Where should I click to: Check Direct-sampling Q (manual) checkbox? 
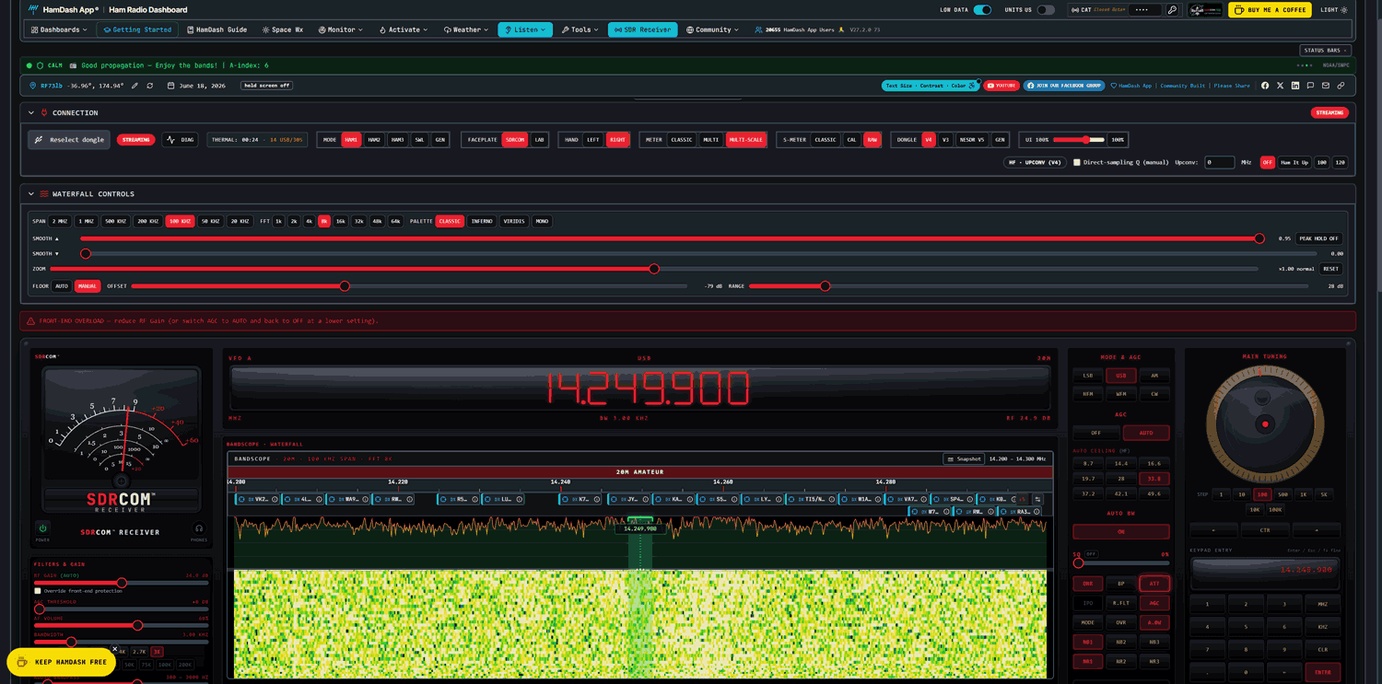[1076, 162]
